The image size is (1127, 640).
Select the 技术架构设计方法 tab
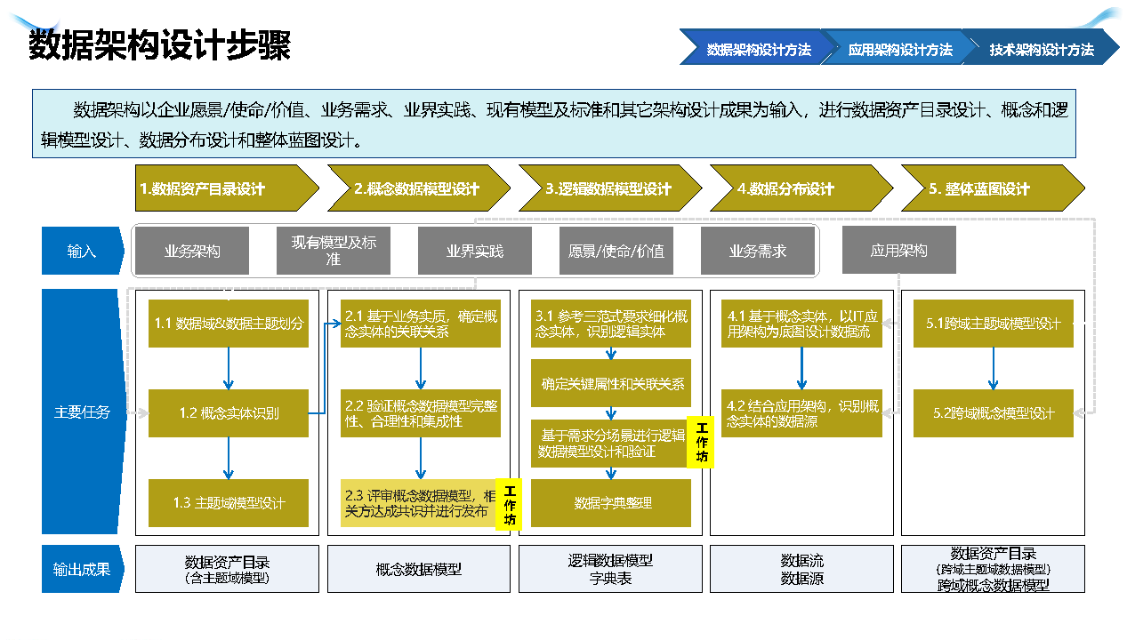point(1041,50)
